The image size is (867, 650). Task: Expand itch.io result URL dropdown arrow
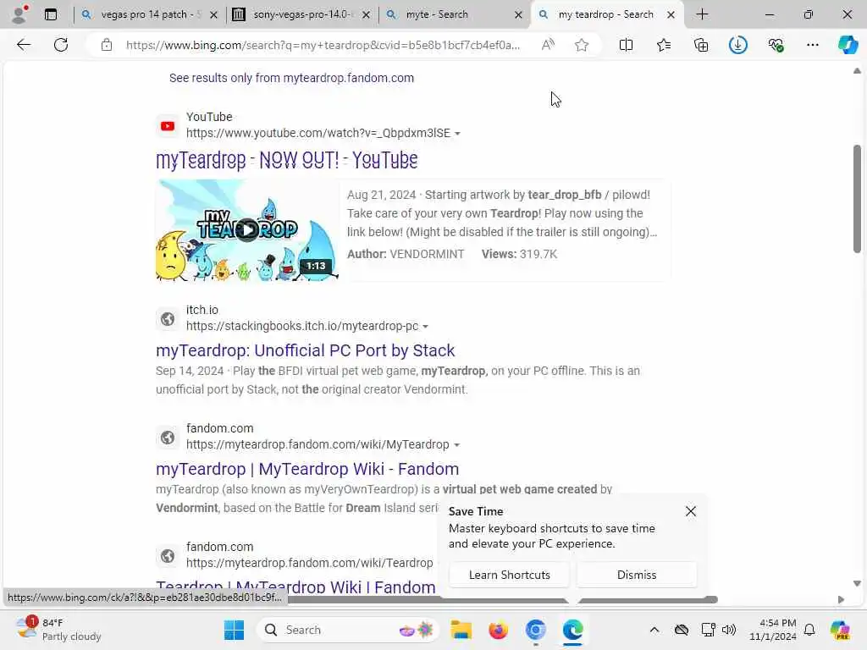[x=425, y=326]
